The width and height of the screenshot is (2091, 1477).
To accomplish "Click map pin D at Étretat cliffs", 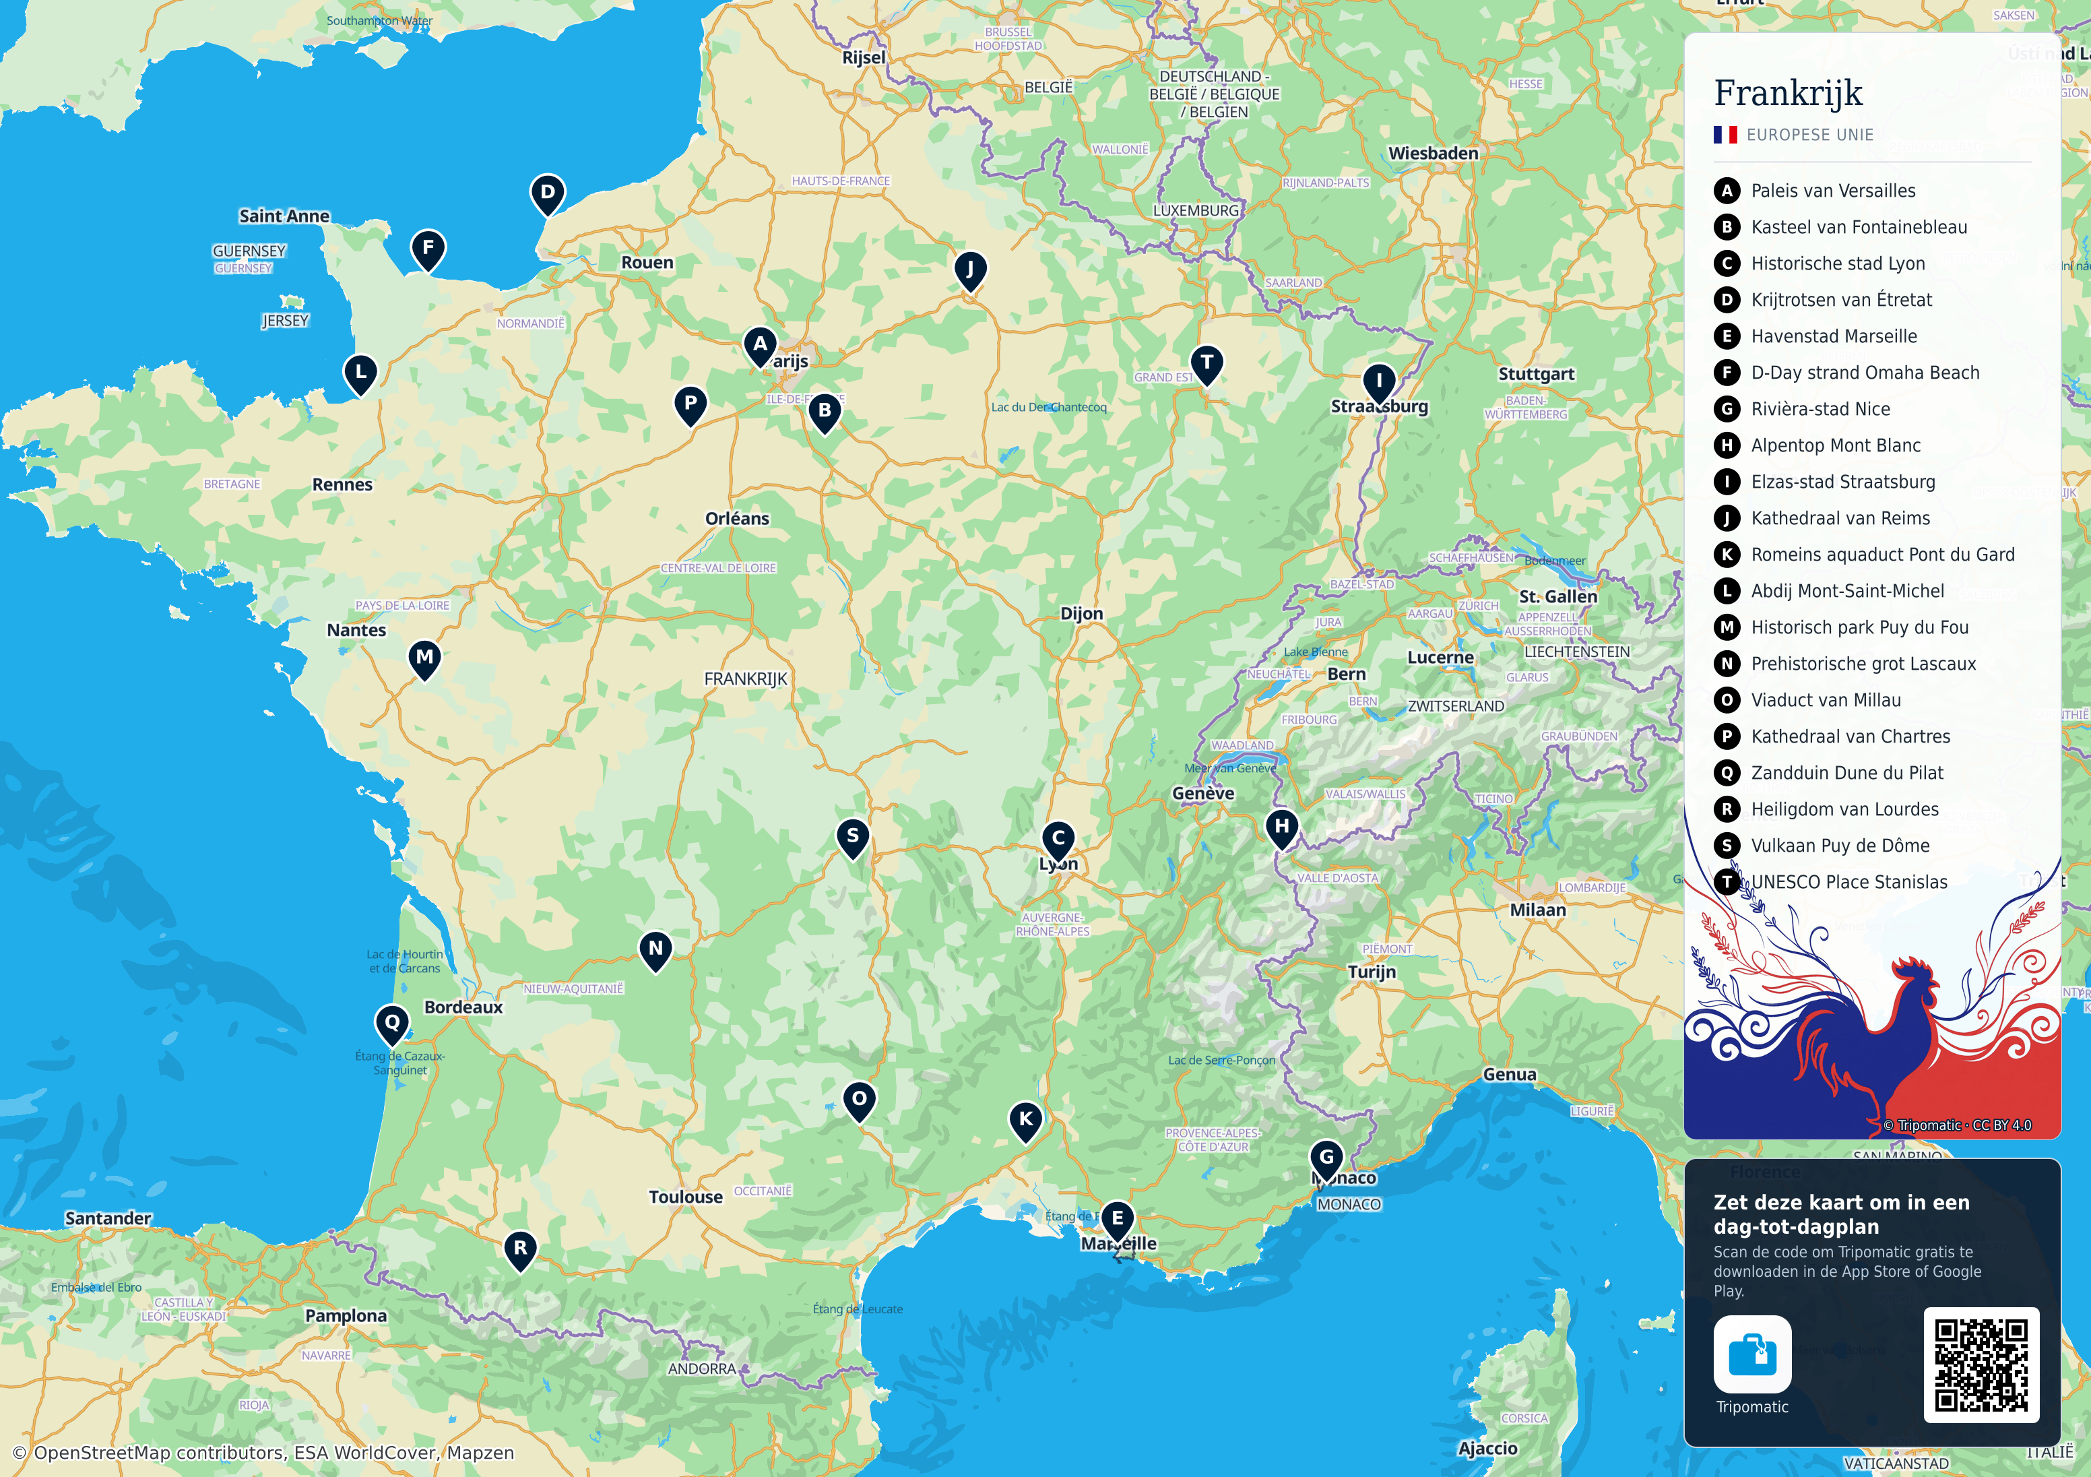I will pyautogui.click(x=548, y=195).
